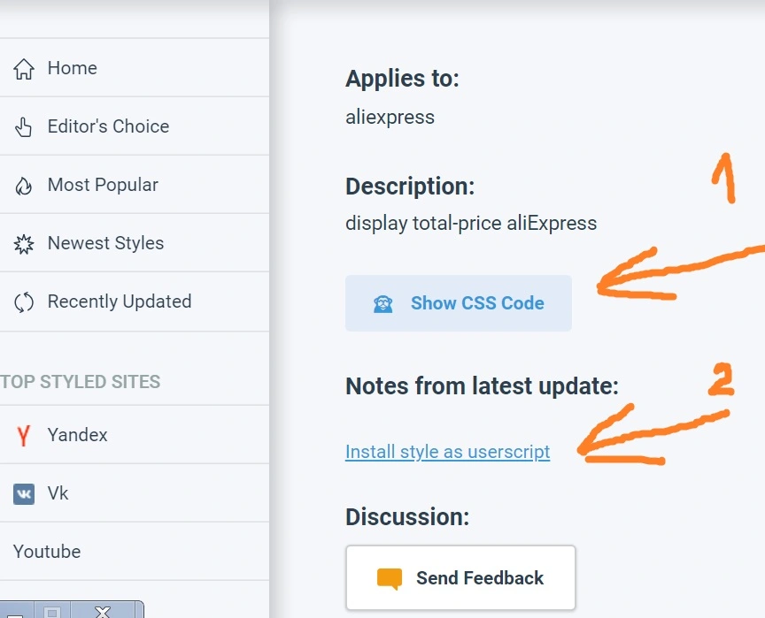Open the Editor's Choice menu label
This screenshot has height=618, width=765.
pyautogui.click(x=108, y=126)
